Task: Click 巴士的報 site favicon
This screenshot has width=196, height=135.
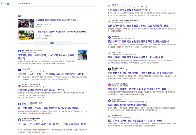Action: pyautogui.click(x=109, y=6)
